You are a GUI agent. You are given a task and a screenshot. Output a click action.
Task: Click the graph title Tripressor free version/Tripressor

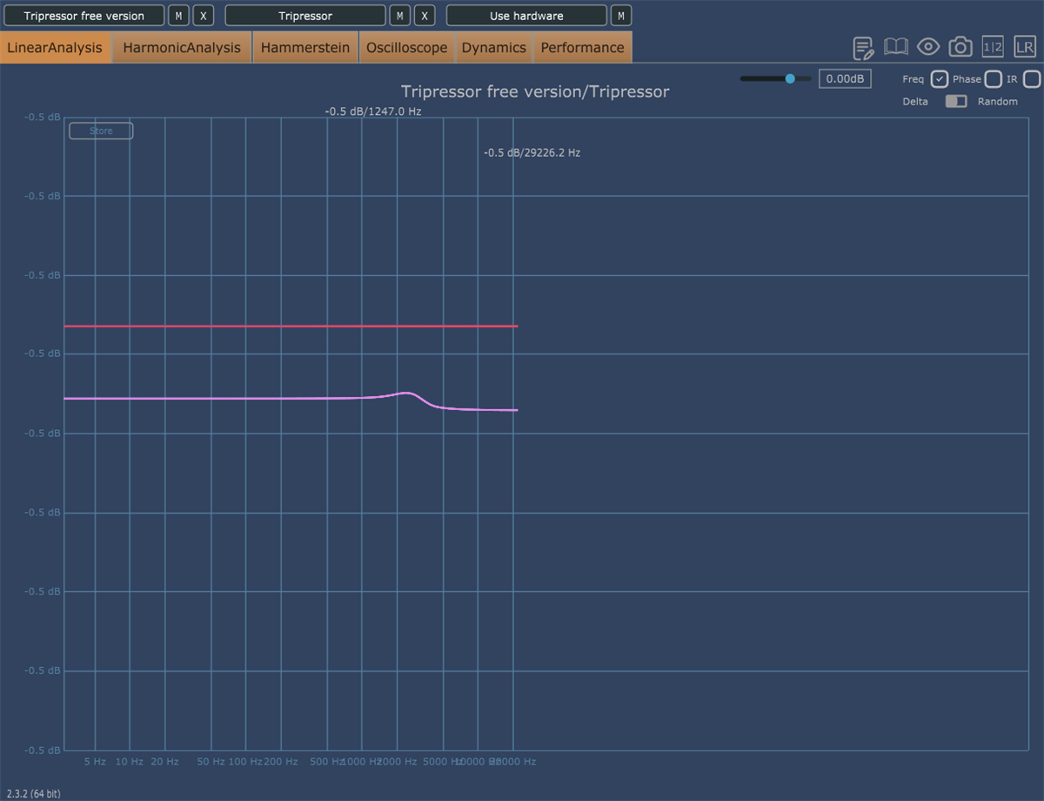(x=535, y=91)
